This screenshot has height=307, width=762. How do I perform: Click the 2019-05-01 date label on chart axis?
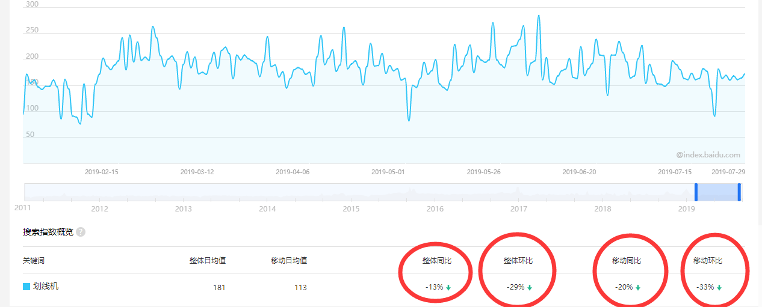388,172
